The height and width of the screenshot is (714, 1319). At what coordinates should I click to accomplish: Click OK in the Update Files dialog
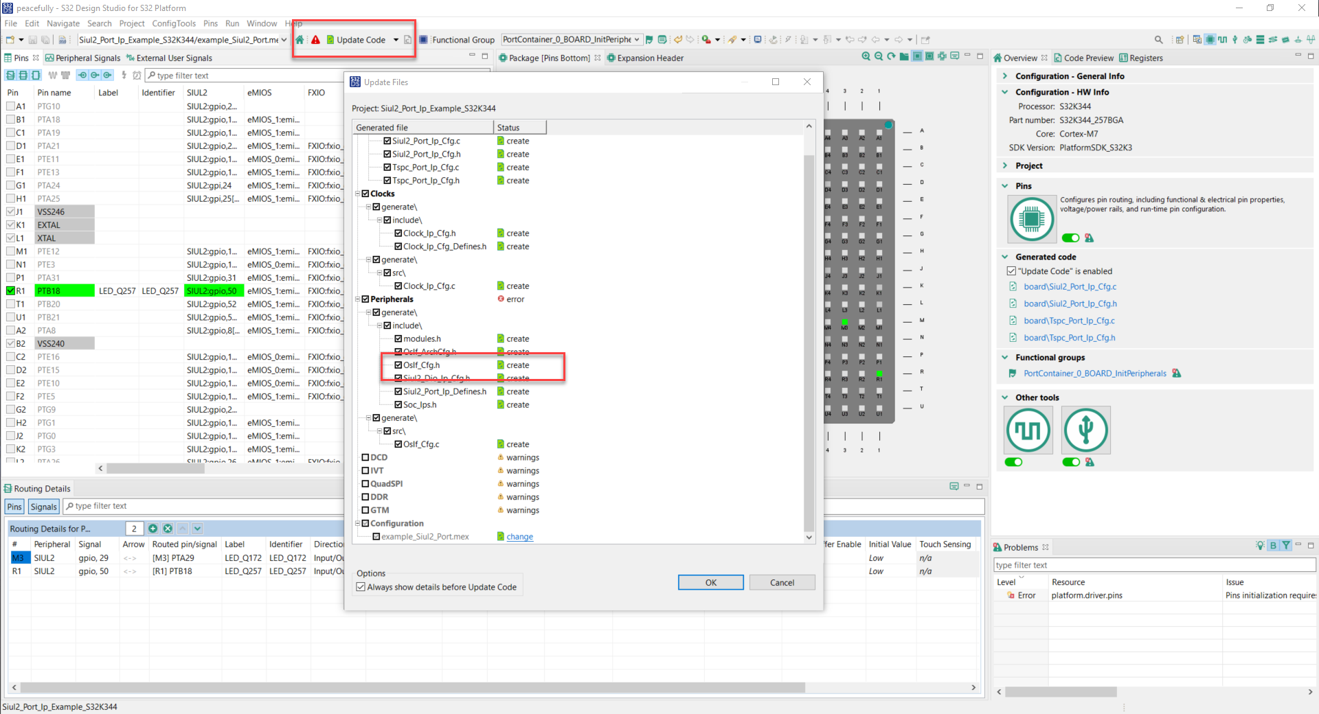click(x=710, y=581)
